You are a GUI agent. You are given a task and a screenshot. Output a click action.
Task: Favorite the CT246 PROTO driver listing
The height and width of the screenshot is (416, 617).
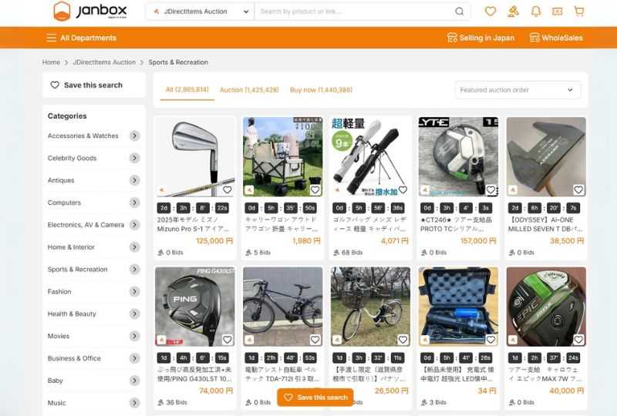pyautogui.click(x=491, y=190)
